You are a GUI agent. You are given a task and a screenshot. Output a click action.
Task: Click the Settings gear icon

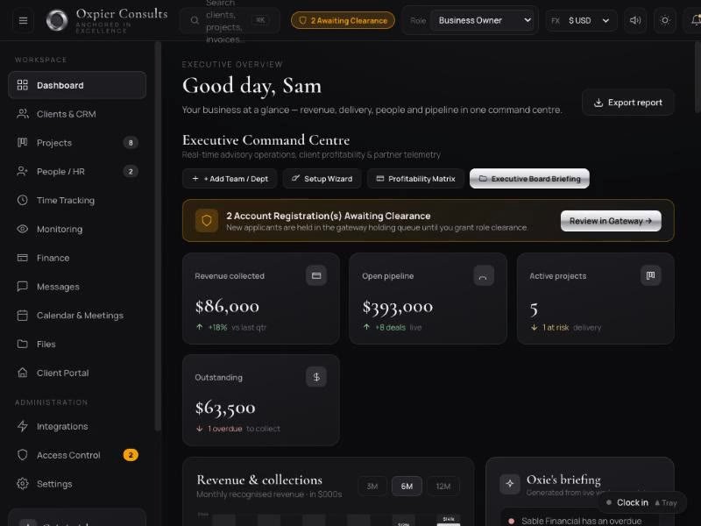click(x=23, y=484)
